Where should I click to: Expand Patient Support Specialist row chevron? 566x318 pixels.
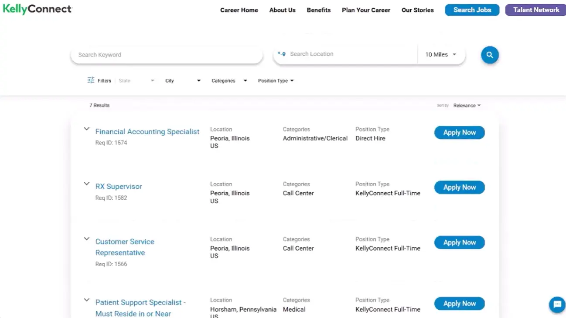tap(87, 300)
